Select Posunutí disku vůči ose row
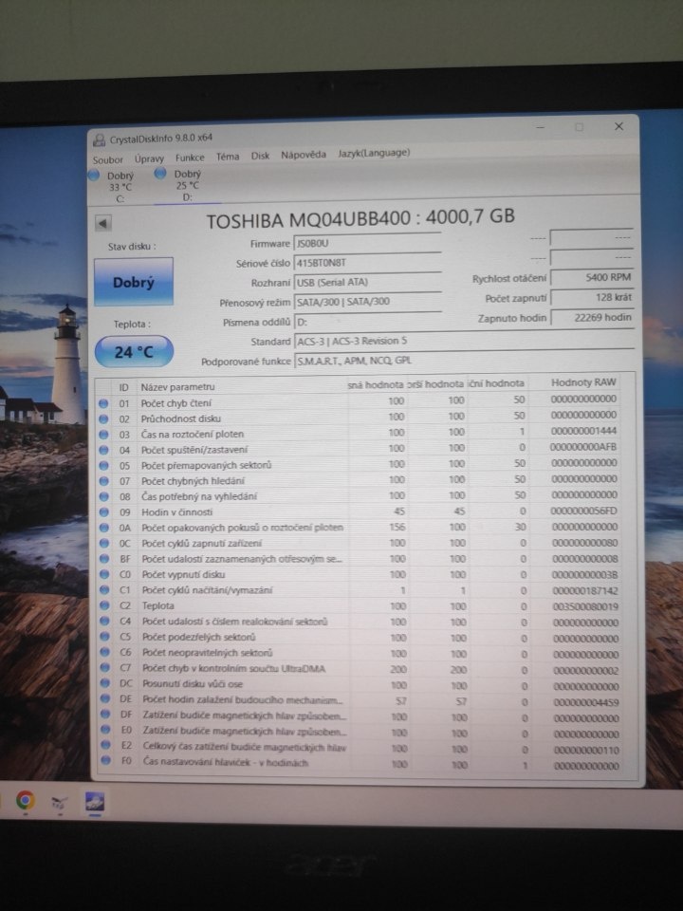The height and width of the screenshot is (911, 683). click(x=193, y=684)
